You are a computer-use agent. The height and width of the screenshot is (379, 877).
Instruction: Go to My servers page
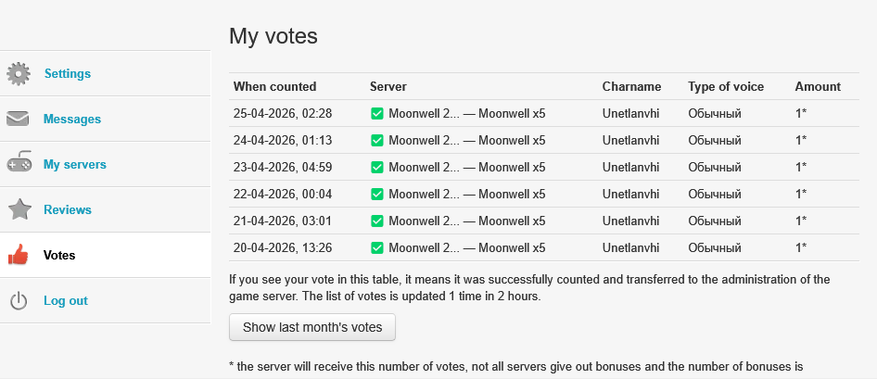pos(75,164)
